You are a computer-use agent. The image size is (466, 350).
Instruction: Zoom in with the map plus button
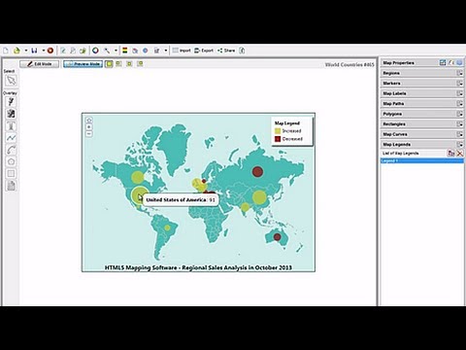click(x=89, y=127)
